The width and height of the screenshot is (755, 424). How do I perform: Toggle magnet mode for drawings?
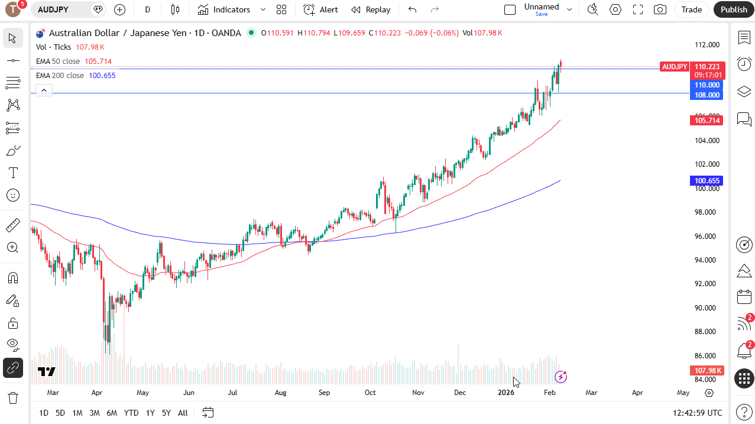point(12,278)
